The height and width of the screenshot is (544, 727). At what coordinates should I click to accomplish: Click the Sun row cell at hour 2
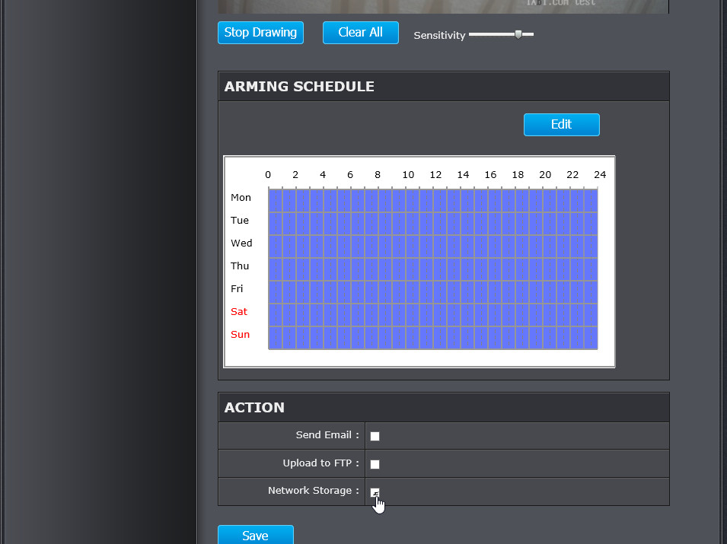click(303, 338)
